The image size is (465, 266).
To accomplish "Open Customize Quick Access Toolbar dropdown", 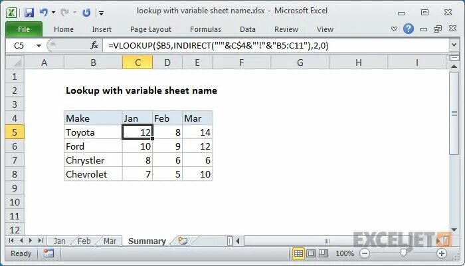I will pyautogui.click(x=102, y=13).
